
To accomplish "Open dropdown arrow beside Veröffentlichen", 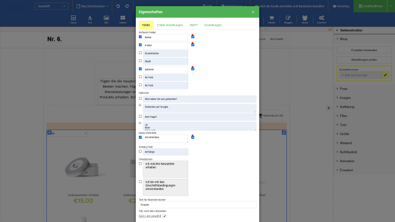I will [391, 6].
